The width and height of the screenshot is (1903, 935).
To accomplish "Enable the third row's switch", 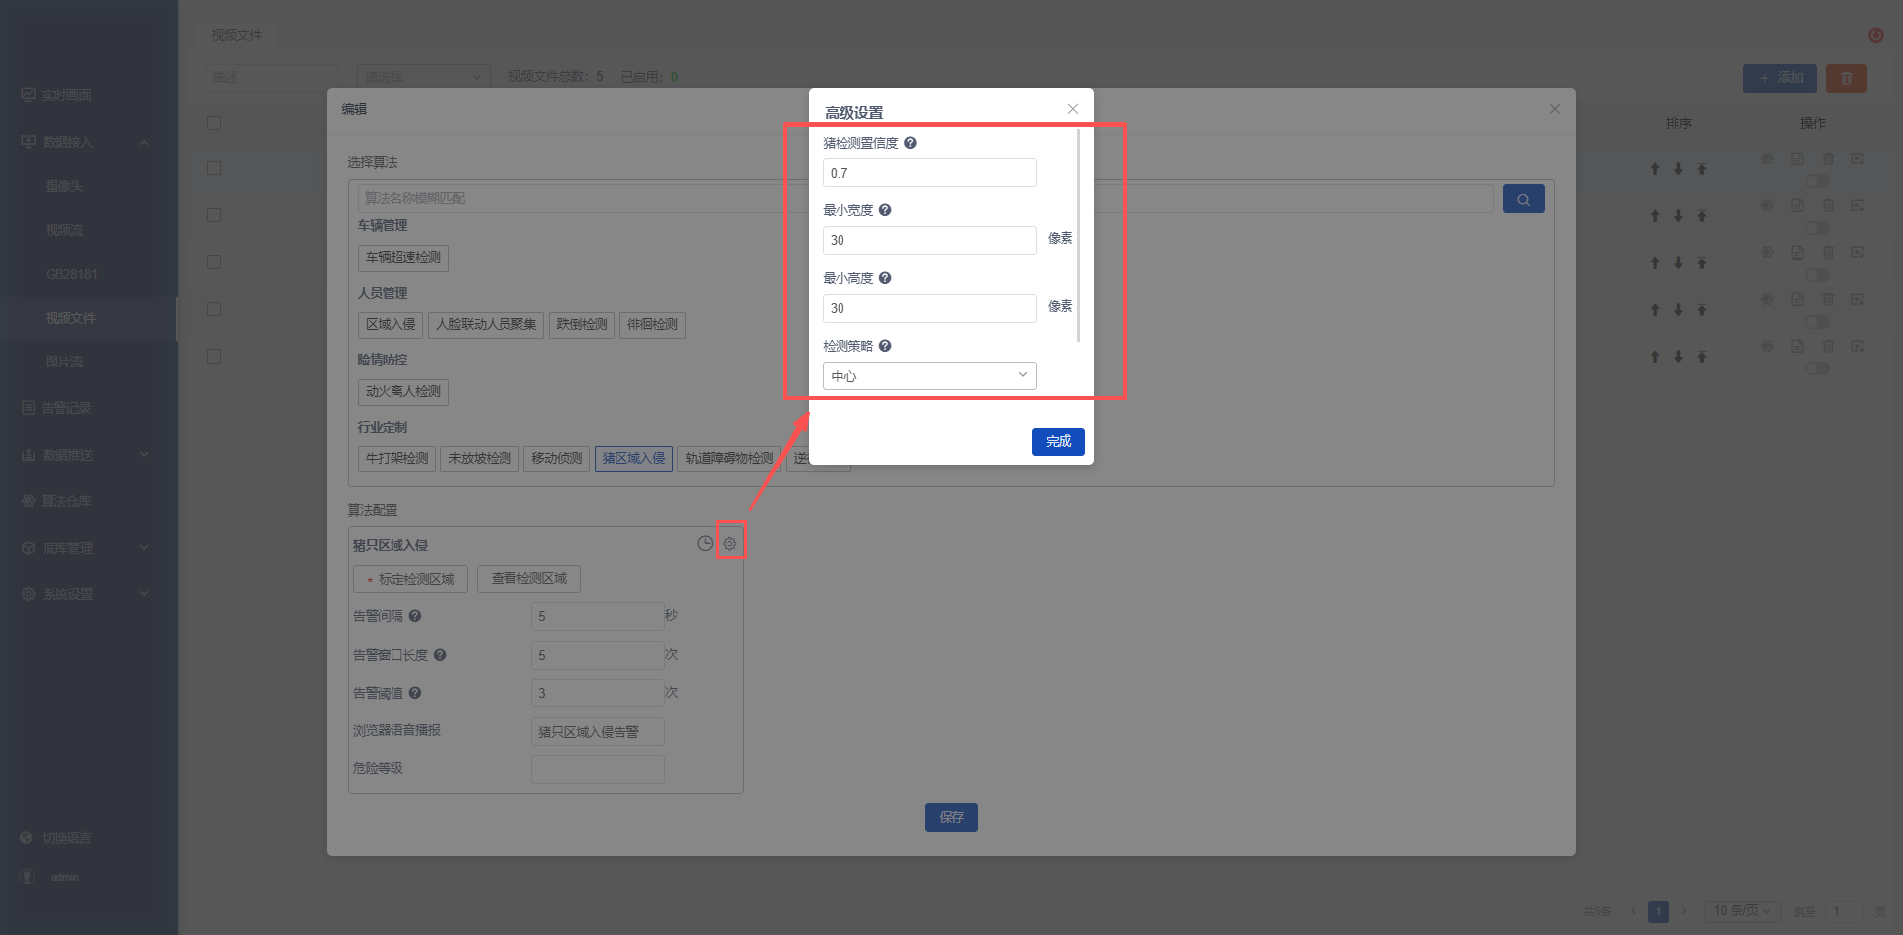I will click(1817, 275).
